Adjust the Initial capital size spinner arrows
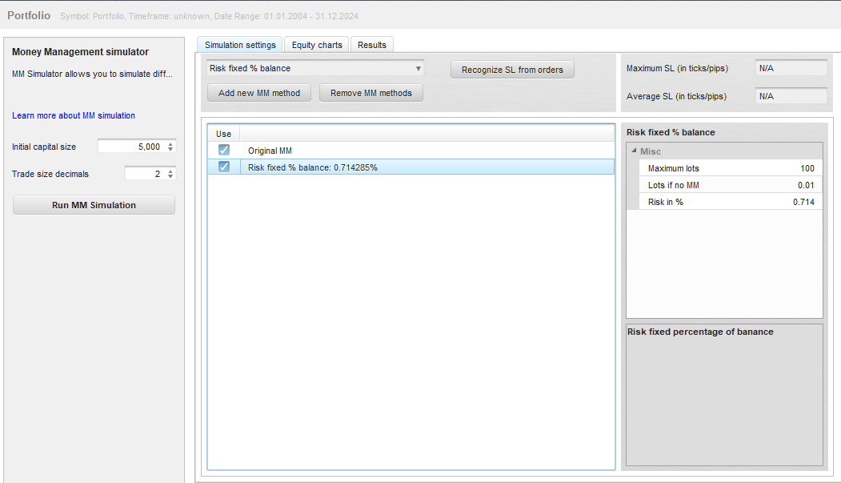Image resolution: width=841 pixels, height=483 pixels. click(170, 147)
